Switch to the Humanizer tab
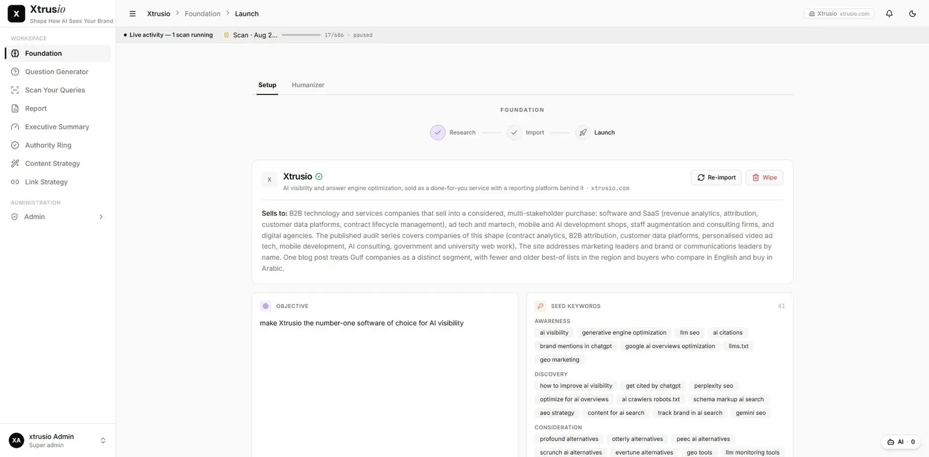The image size is (929, 457). point(308,85)
